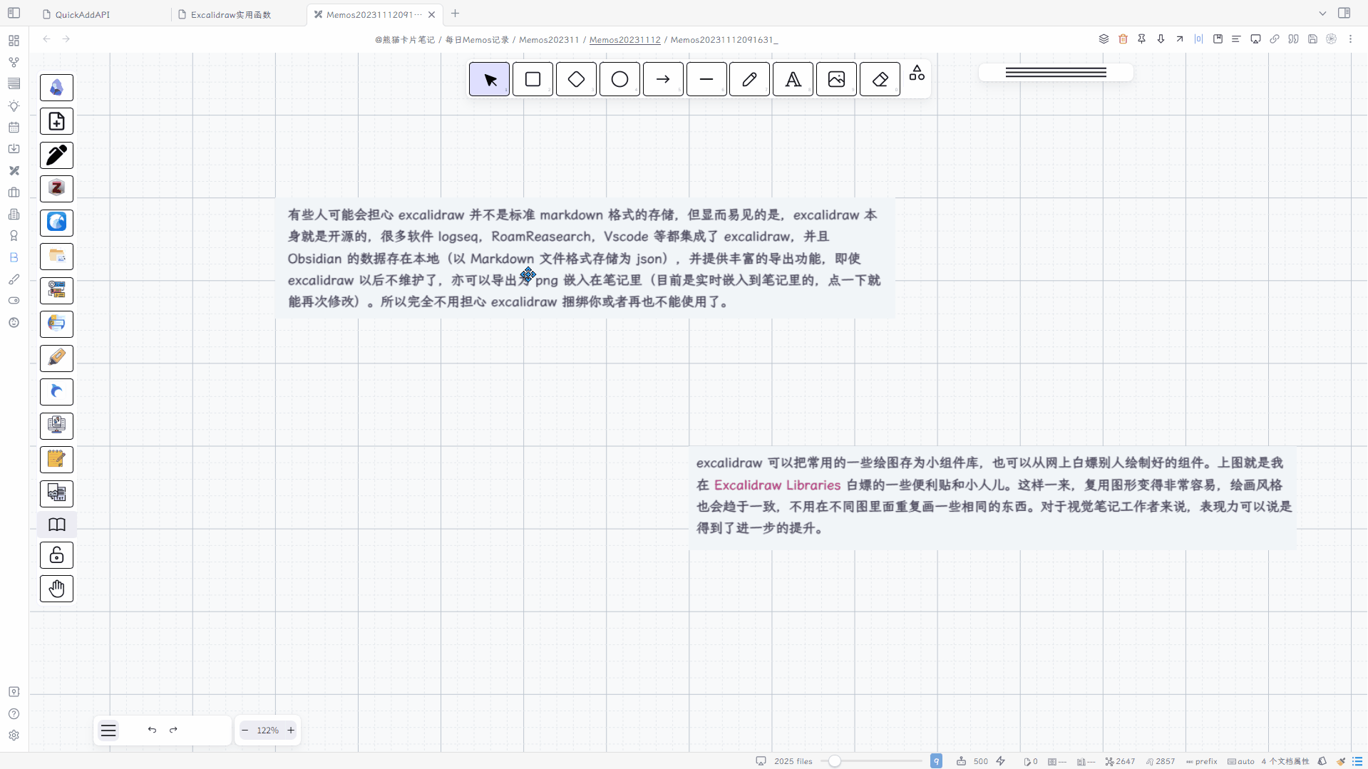Open the Excalidraw hamburger main menu

(x=108, y=730)
